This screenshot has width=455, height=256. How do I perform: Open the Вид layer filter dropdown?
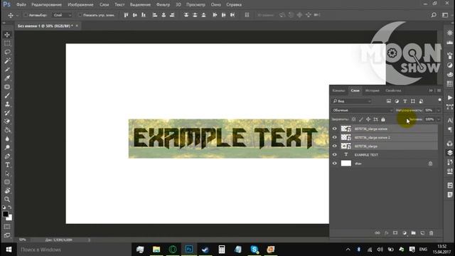point(352,101)
